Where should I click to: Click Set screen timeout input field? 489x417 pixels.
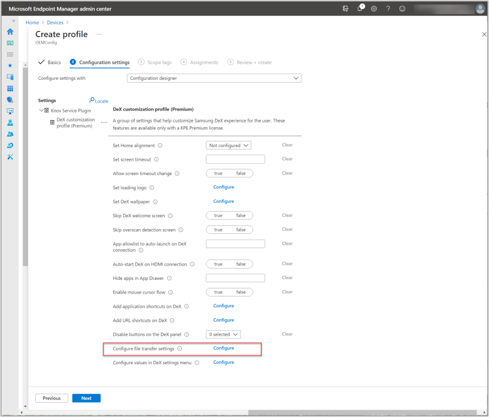point(236,159)
